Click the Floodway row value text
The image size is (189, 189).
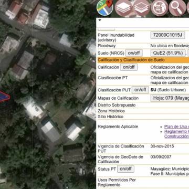coord(170,46)
